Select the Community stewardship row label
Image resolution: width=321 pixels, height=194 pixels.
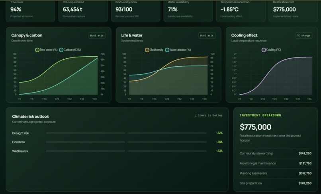pyautogui.click(x=256, y=153)
